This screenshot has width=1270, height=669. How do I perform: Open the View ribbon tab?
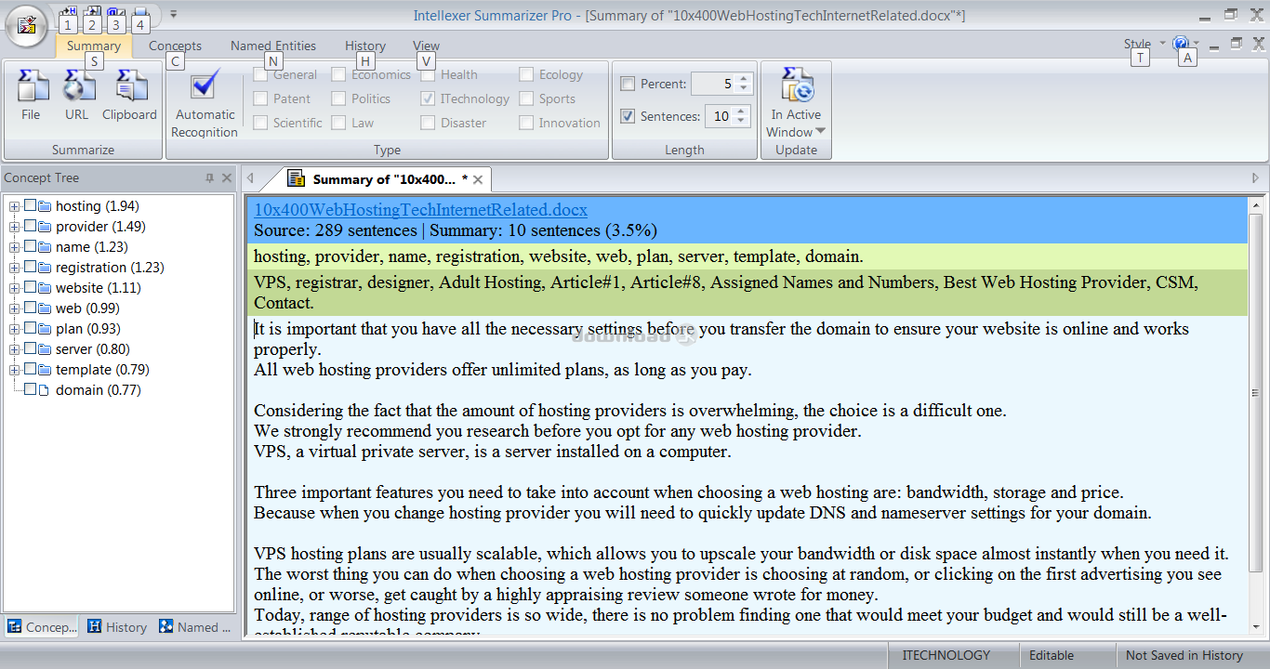click(426, 46)
